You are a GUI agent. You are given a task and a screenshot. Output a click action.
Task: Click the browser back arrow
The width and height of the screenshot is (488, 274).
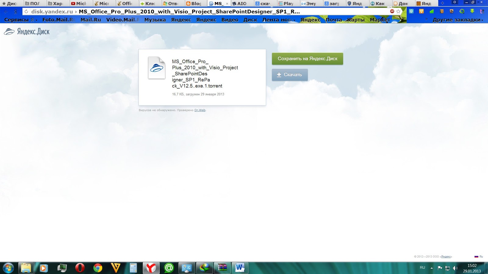pyautogui.click(x=6, y=12)
